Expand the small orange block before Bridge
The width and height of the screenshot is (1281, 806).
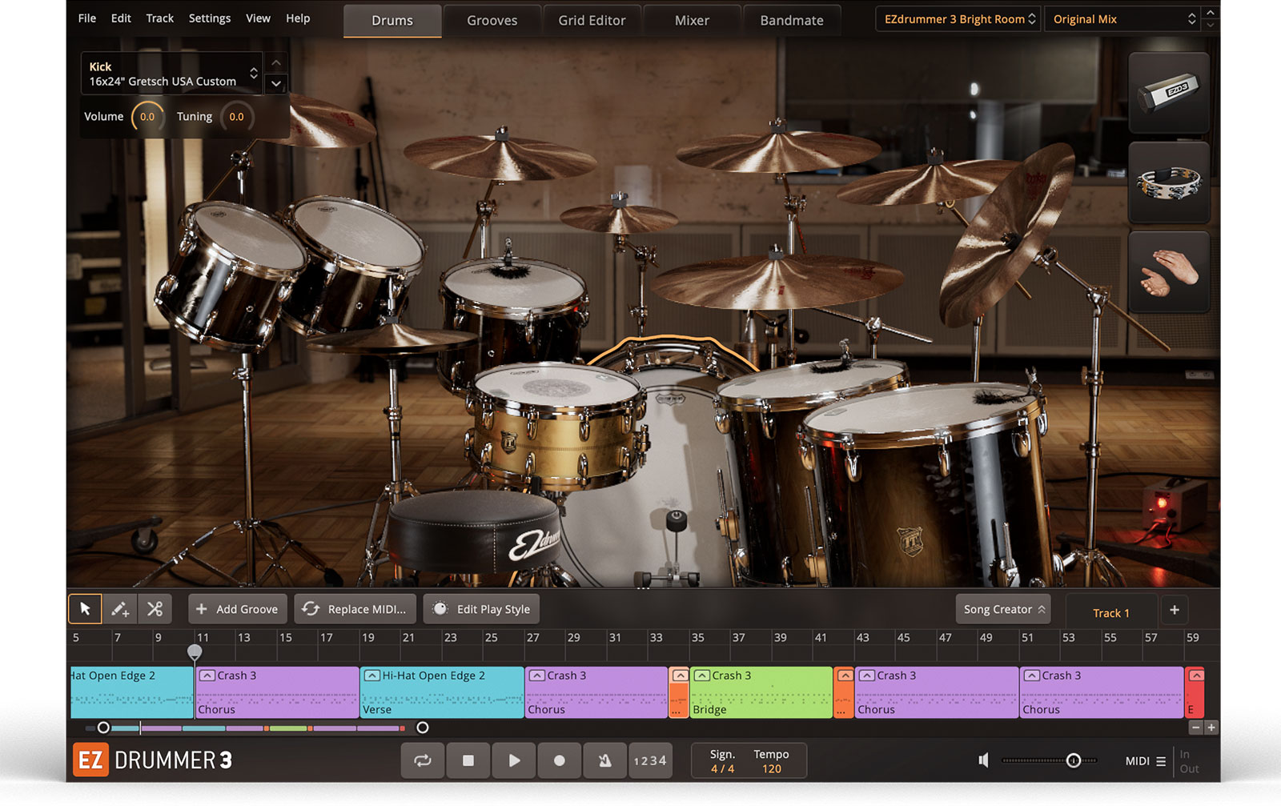tap(680, 676)
